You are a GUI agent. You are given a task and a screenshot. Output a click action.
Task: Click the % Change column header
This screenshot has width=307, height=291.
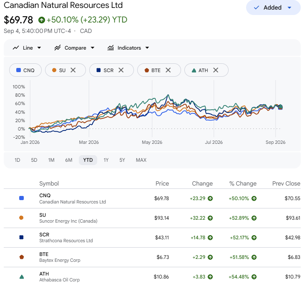243,183
